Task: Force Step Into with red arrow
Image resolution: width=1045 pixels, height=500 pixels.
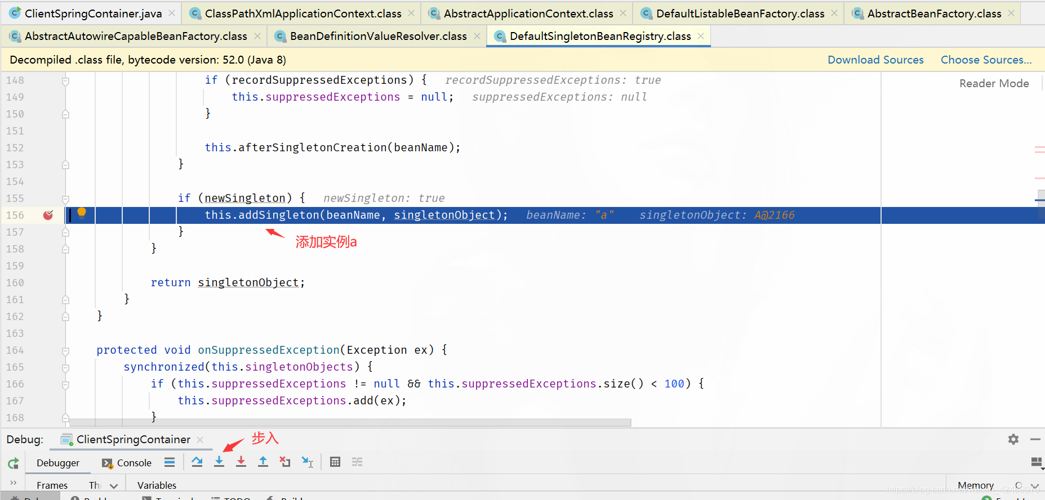Action: pyautogui.click(x=241, y=462)
